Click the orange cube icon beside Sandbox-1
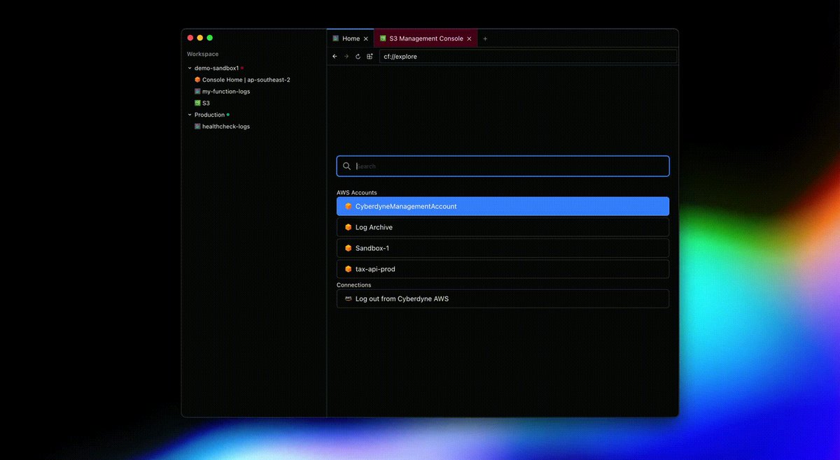 (x=348, y=248)
